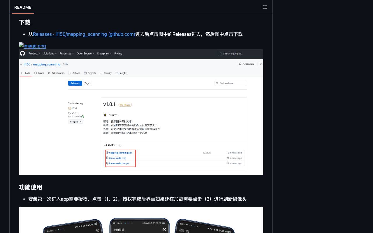Image resolution: width=373 pixels, height=233 pixels.
Task: Click the 'Find a release' search field
Action: pyautogui.click(x=231, y=83)
